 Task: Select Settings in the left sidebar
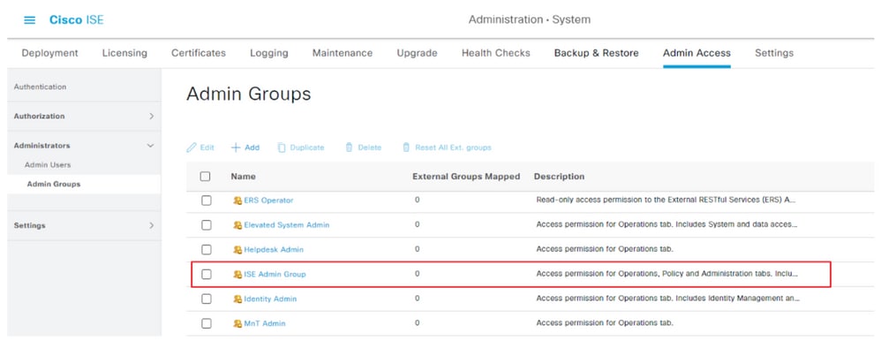(30, 225)
